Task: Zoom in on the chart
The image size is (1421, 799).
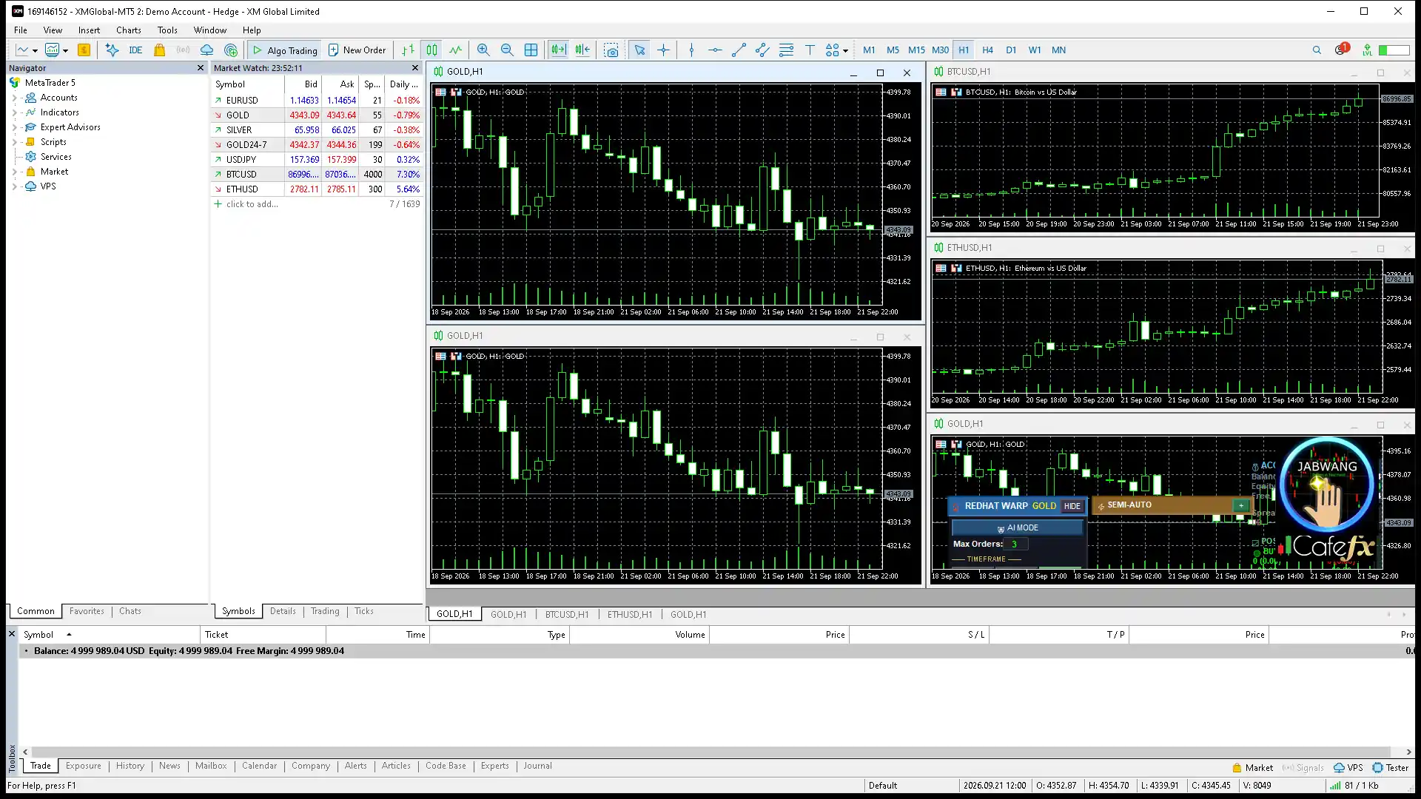Action: pyautogui.click(x=483, y=50)
